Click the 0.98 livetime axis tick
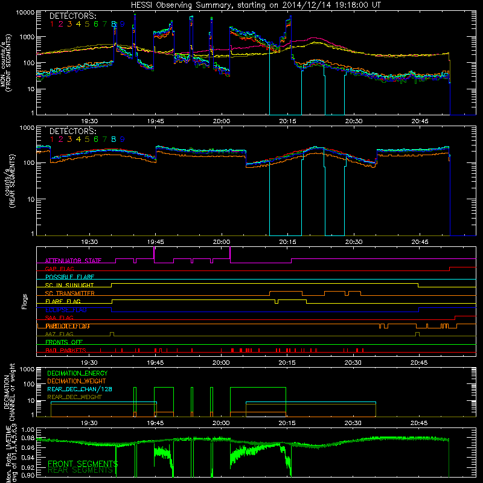This screenshot has width=483, height=483. (28, 438)
